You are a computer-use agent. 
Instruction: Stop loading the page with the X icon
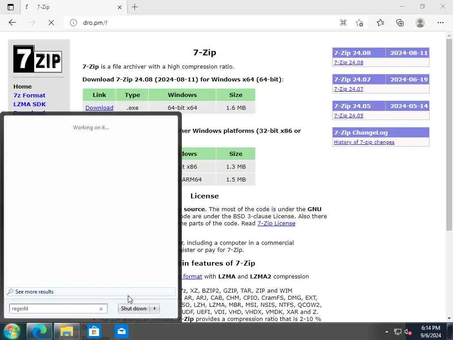(51, 23)
